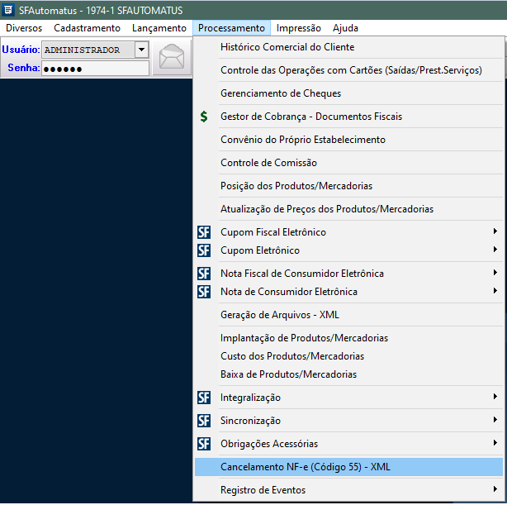Expand the Registro de Eventos submenu
Screen dimensions: 507x505
click(x=495, y=490)
